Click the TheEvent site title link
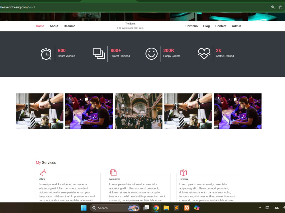This screenshot has height=213, width=285. pyautogui.click(x=130, y=24)
